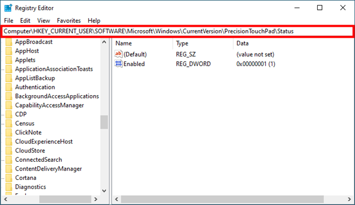Select the Diagnostics folder icon
This screenshot has height=205, width=355.
pyautogui.click(x=9, y=187)
